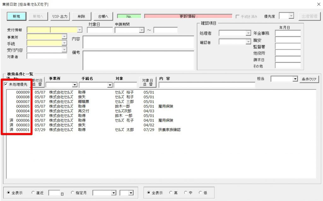Open 申請期間 start dropdown
This screenshot has width=323, height=201.
(x=142, y=30)
